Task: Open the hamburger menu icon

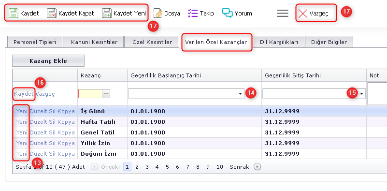Action: 283,13
